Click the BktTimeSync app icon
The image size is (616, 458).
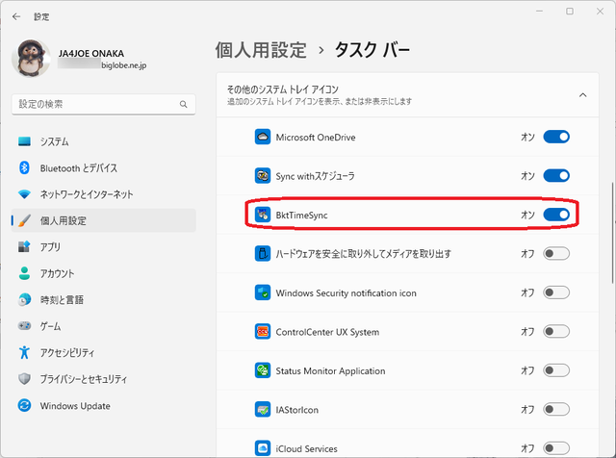click(263, 215)
